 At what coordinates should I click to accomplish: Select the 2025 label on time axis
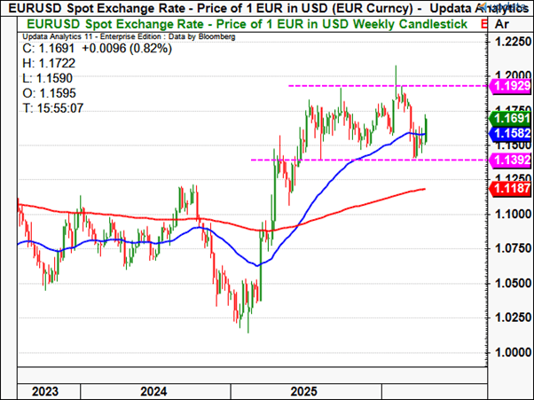[304, 390]
